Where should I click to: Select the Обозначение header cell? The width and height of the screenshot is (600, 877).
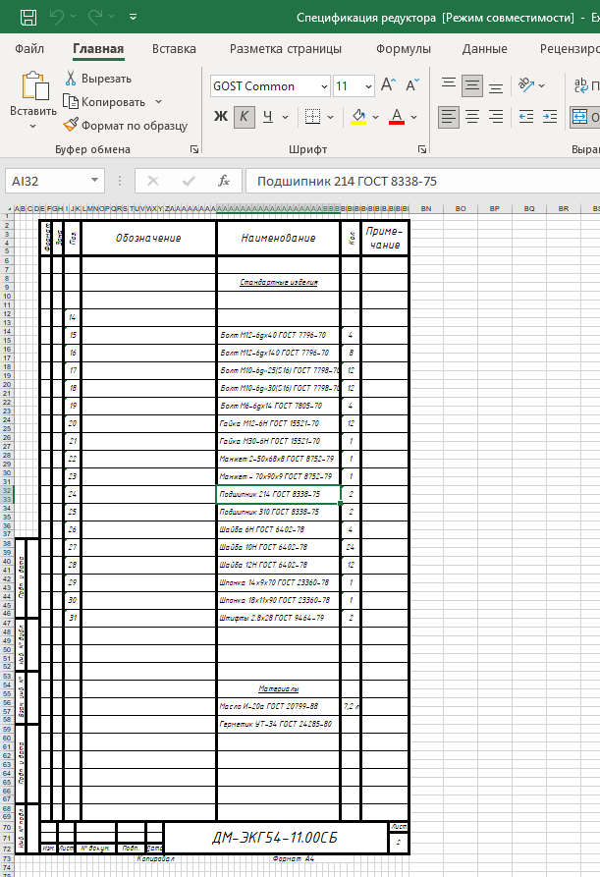pyautogui.click(x=148, y=239)
